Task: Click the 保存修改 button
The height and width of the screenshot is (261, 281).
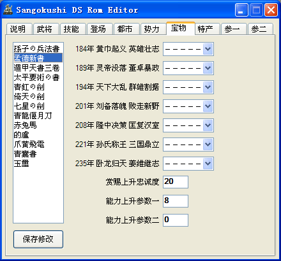Action: (38, 239)
